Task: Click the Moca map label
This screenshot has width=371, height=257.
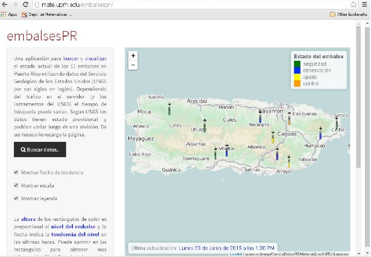Action: click(x=144, y=112)
